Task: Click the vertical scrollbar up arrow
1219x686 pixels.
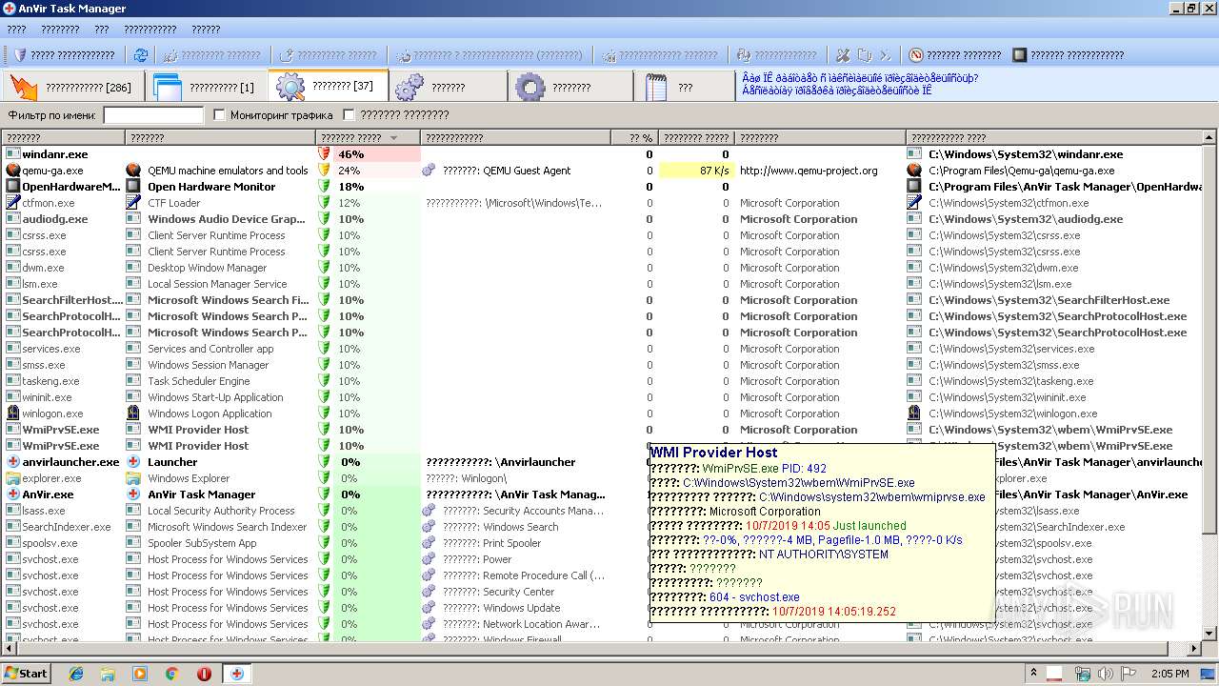Action: [x=1210, y=139]
